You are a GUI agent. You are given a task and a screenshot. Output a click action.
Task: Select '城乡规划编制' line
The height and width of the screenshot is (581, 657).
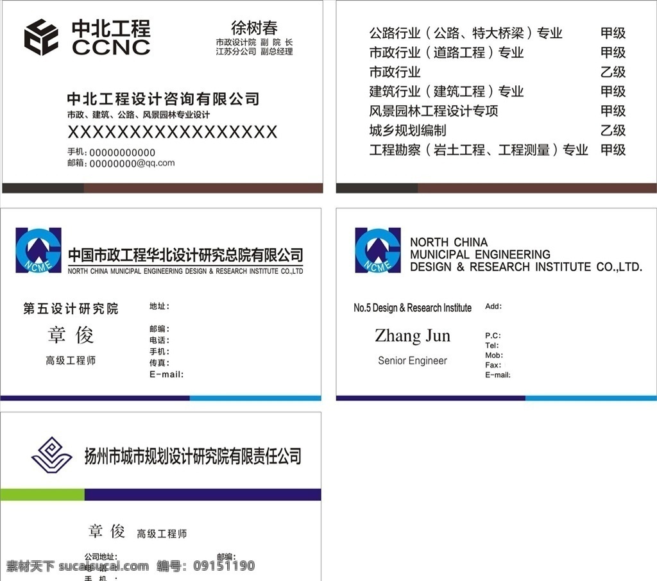pyautogui.click(x=407, y=130)
